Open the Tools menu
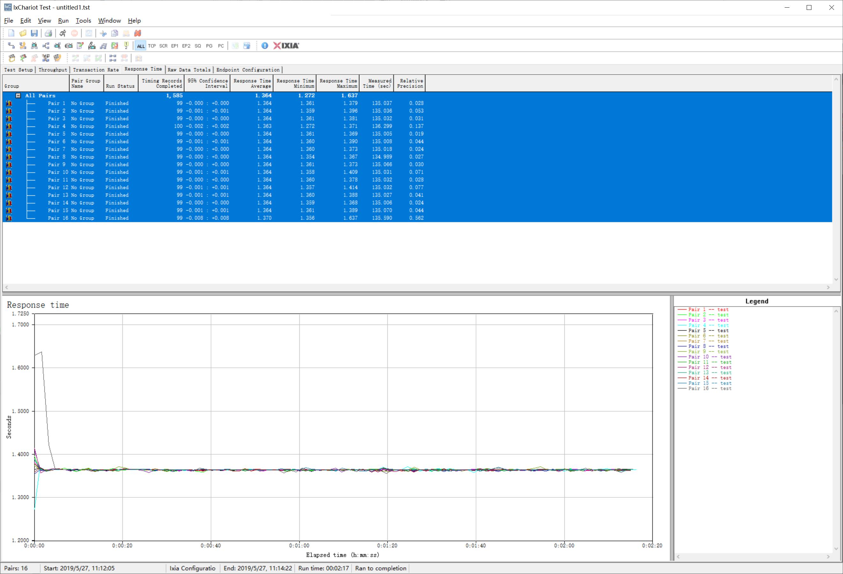The image size is (843, 574). tap(83, 21)
